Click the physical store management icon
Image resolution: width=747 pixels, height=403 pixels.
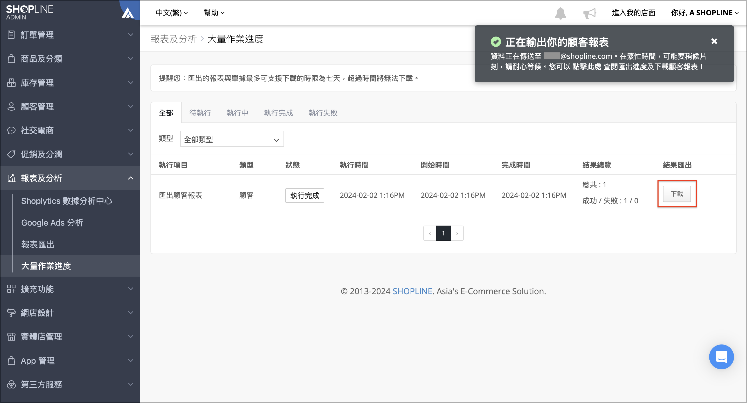coord(11,336)
